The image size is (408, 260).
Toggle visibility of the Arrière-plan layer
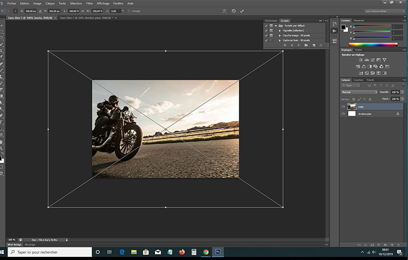click(x=343, y=114)
